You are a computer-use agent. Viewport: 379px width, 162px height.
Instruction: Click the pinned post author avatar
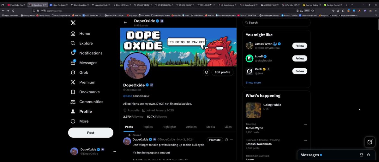(x=127, y=142)
